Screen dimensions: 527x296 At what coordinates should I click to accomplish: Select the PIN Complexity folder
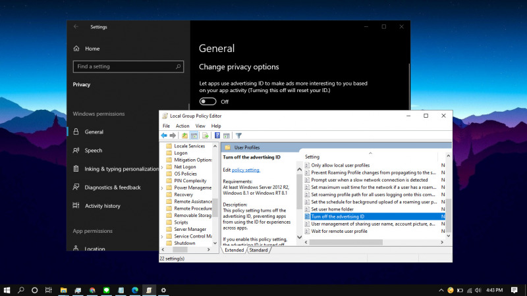(190, 181)
